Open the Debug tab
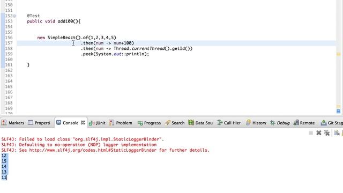Viewport: 343px width, 193px height. click(284, 123)
